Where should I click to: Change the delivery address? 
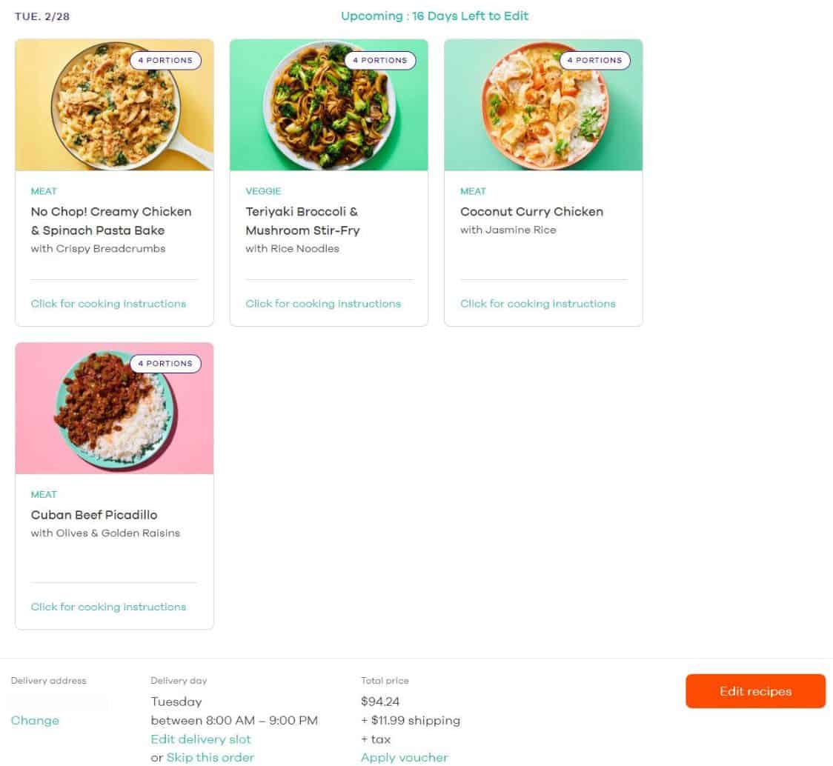click(35, 721)
